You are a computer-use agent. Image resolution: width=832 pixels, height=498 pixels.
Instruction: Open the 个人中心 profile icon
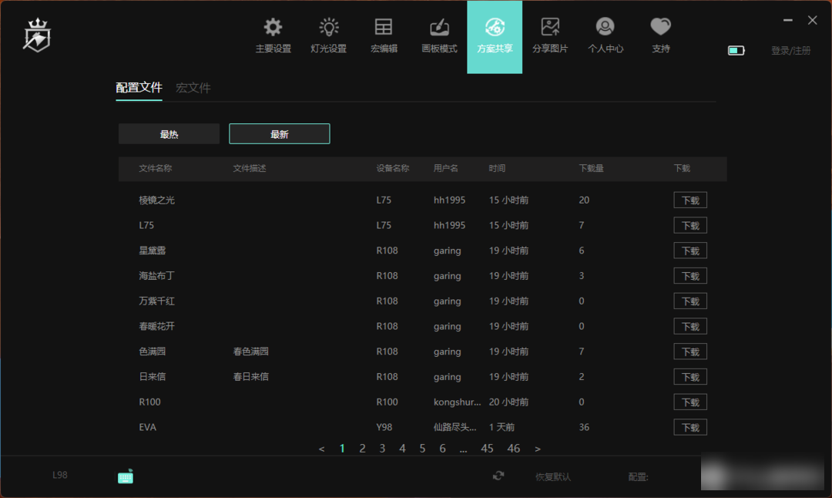tap(605, 26)
